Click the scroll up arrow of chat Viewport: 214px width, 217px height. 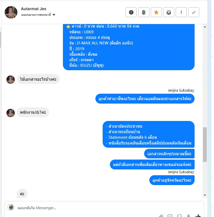[205, 27]
